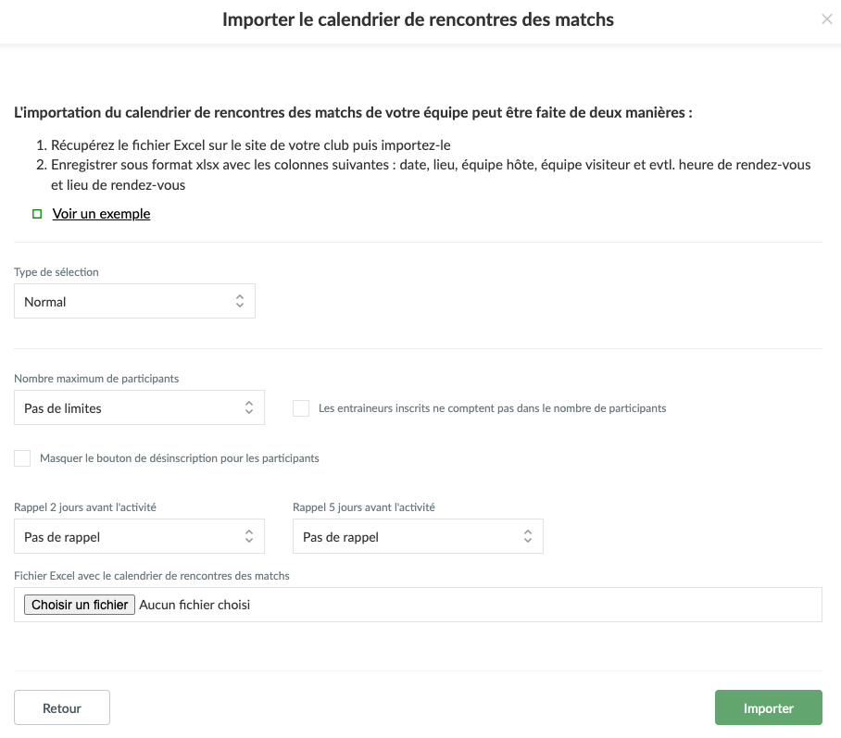Viewport: 841px width, 738px height.
Task: Click the Nombre maximum de participants label
Action: pyautogui.click(x=96, y=379)
